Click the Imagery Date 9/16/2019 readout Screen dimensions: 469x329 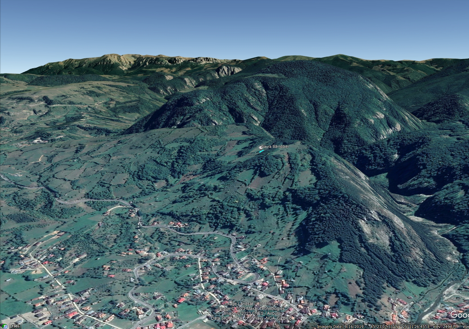click(340, 326)
